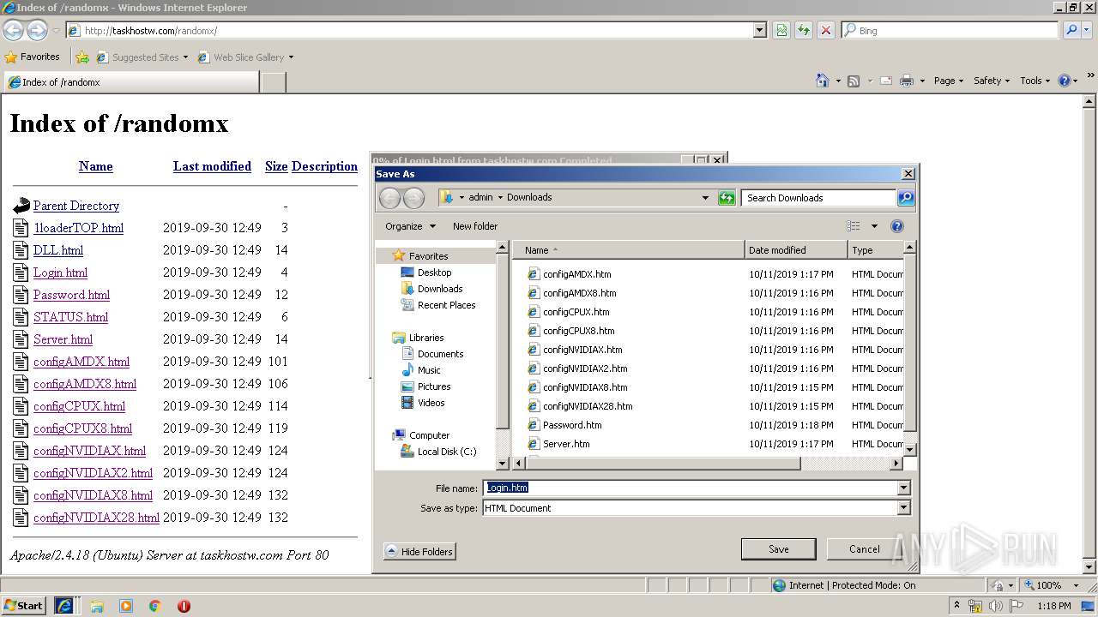The image size is (1098, 617).
Task: Open the configNVIDIAX28.html link
Action: tap(96, 518)
